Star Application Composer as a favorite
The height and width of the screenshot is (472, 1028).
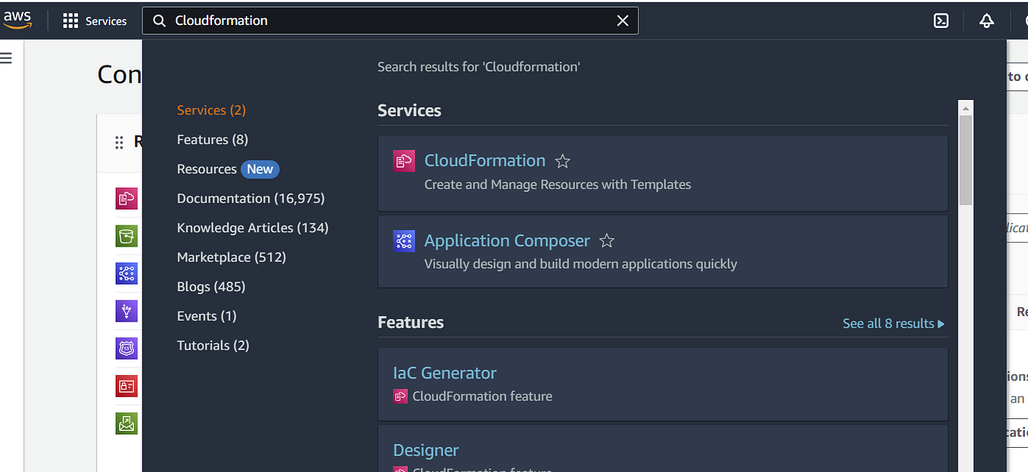(606, 241)
